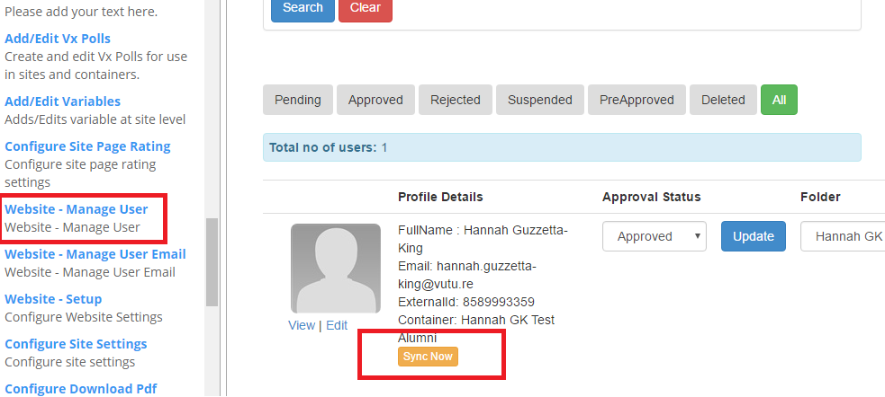Click the Folder input field
Image resolution: width=885 pixels, height=397 pixels.
coord(842,236)
